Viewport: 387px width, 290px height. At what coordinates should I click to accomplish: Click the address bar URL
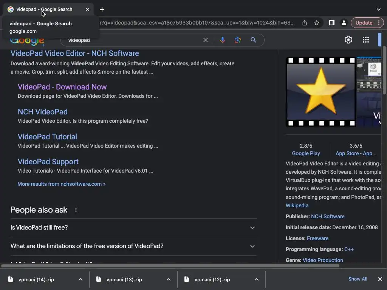pyautogui.click(x=197, y=23)
